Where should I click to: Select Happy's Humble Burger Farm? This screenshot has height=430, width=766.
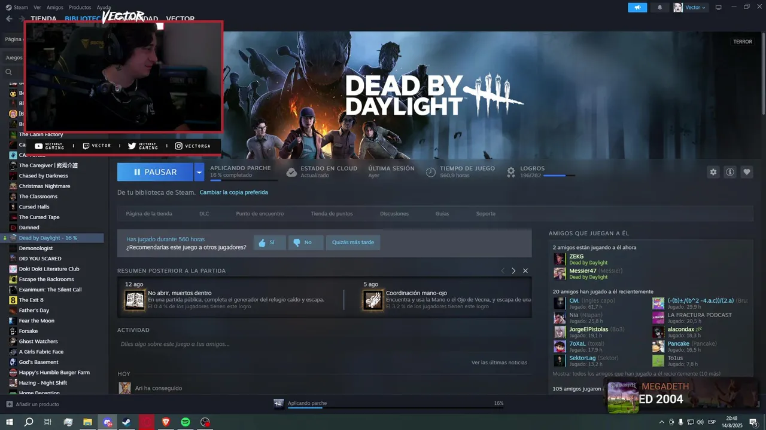pyautogui.click(x=54, y=373)
